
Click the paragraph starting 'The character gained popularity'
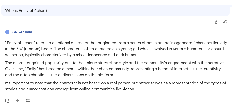[115, 69]
